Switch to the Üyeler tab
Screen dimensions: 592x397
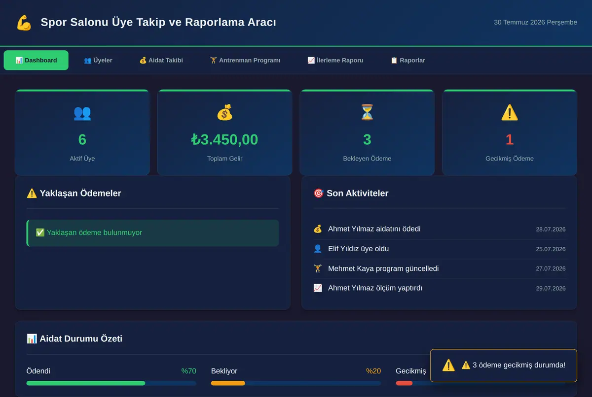click(x=98, y=60)
